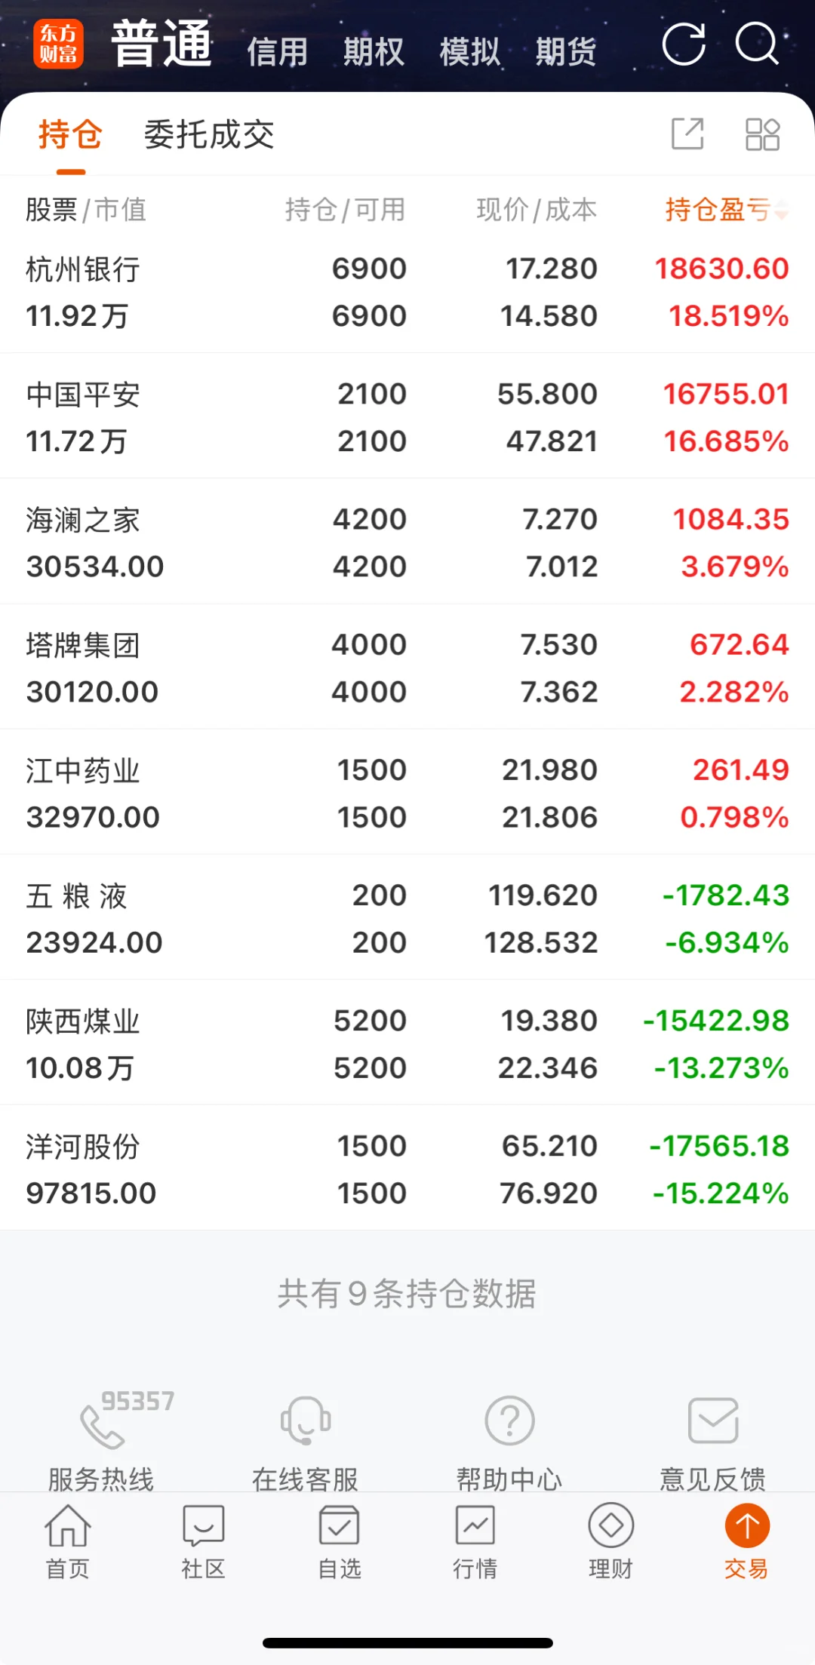Open the 期货 account tab
The height and width of the screenshot is (1665, 815).
566,52
